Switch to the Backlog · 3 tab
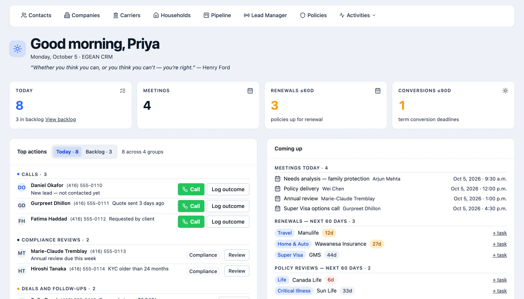This screenshot has height=299, width=524. [x=99, y=152]
